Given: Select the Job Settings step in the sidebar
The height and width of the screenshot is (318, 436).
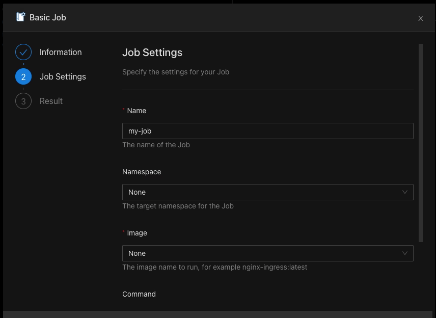Looking at the screenshot, I should pos(63,76).
